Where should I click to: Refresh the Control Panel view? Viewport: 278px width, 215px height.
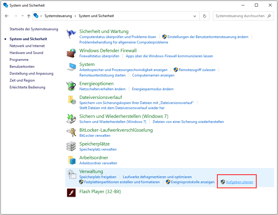click(x=205, y=16)
